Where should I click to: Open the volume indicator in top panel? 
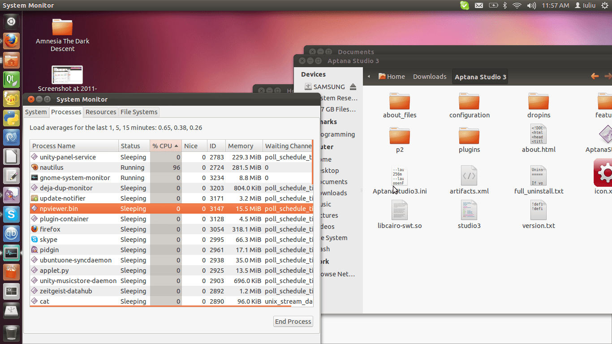[x=531, y=5]
